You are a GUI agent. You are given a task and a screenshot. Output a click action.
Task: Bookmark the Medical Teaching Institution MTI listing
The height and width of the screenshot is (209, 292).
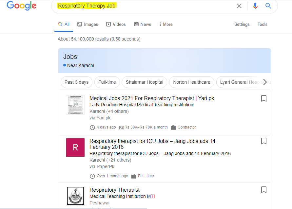(x=264, y=190)
